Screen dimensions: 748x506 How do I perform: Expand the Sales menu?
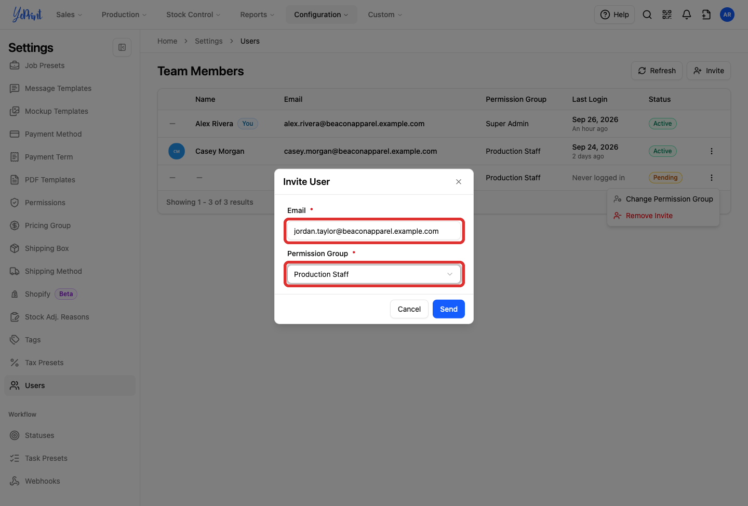69,15
